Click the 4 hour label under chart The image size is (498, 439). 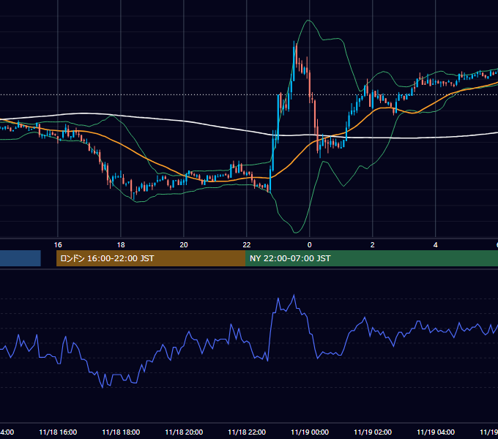(435, 245)
